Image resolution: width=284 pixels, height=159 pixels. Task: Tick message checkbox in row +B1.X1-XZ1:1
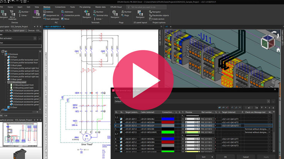(269, 119)
